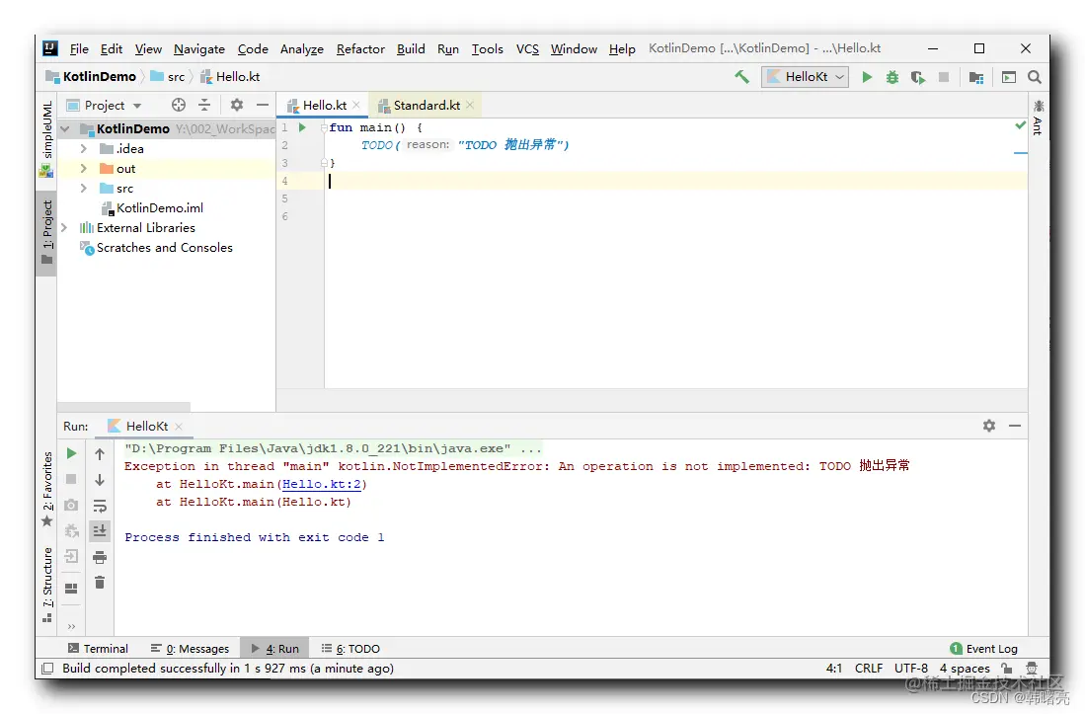The width and height of the screenshot is (1085, 714).
Task: Collapse all in Project panel
Action: coord(204,105)
